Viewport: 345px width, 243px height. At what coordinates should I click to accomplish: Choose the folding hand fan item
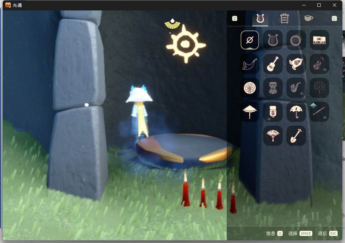tap(273, 136)
